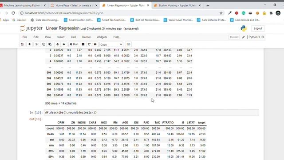Viewport: 284px width, 160px height.
Task: Open the Edit menu
Action: click(x=36, y=37)
